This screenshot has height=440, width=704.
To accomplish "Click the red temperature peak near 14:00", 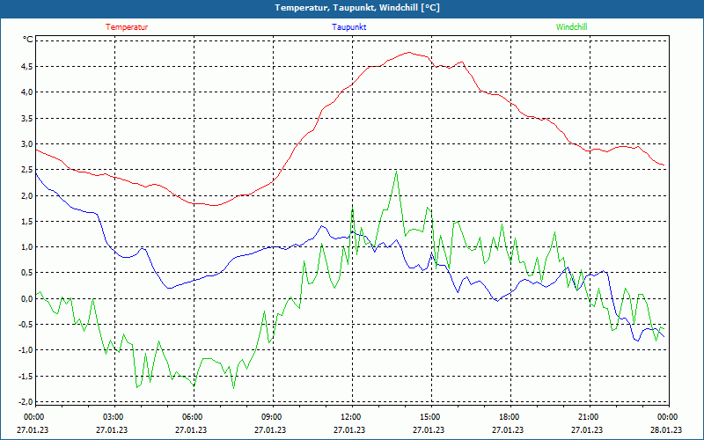I will click(408, 53).
